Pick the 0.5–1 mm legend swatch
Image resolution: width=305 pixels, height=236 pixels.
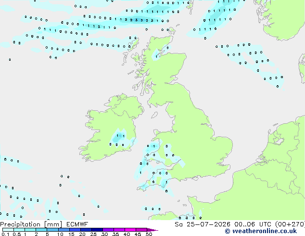(19, 230)
